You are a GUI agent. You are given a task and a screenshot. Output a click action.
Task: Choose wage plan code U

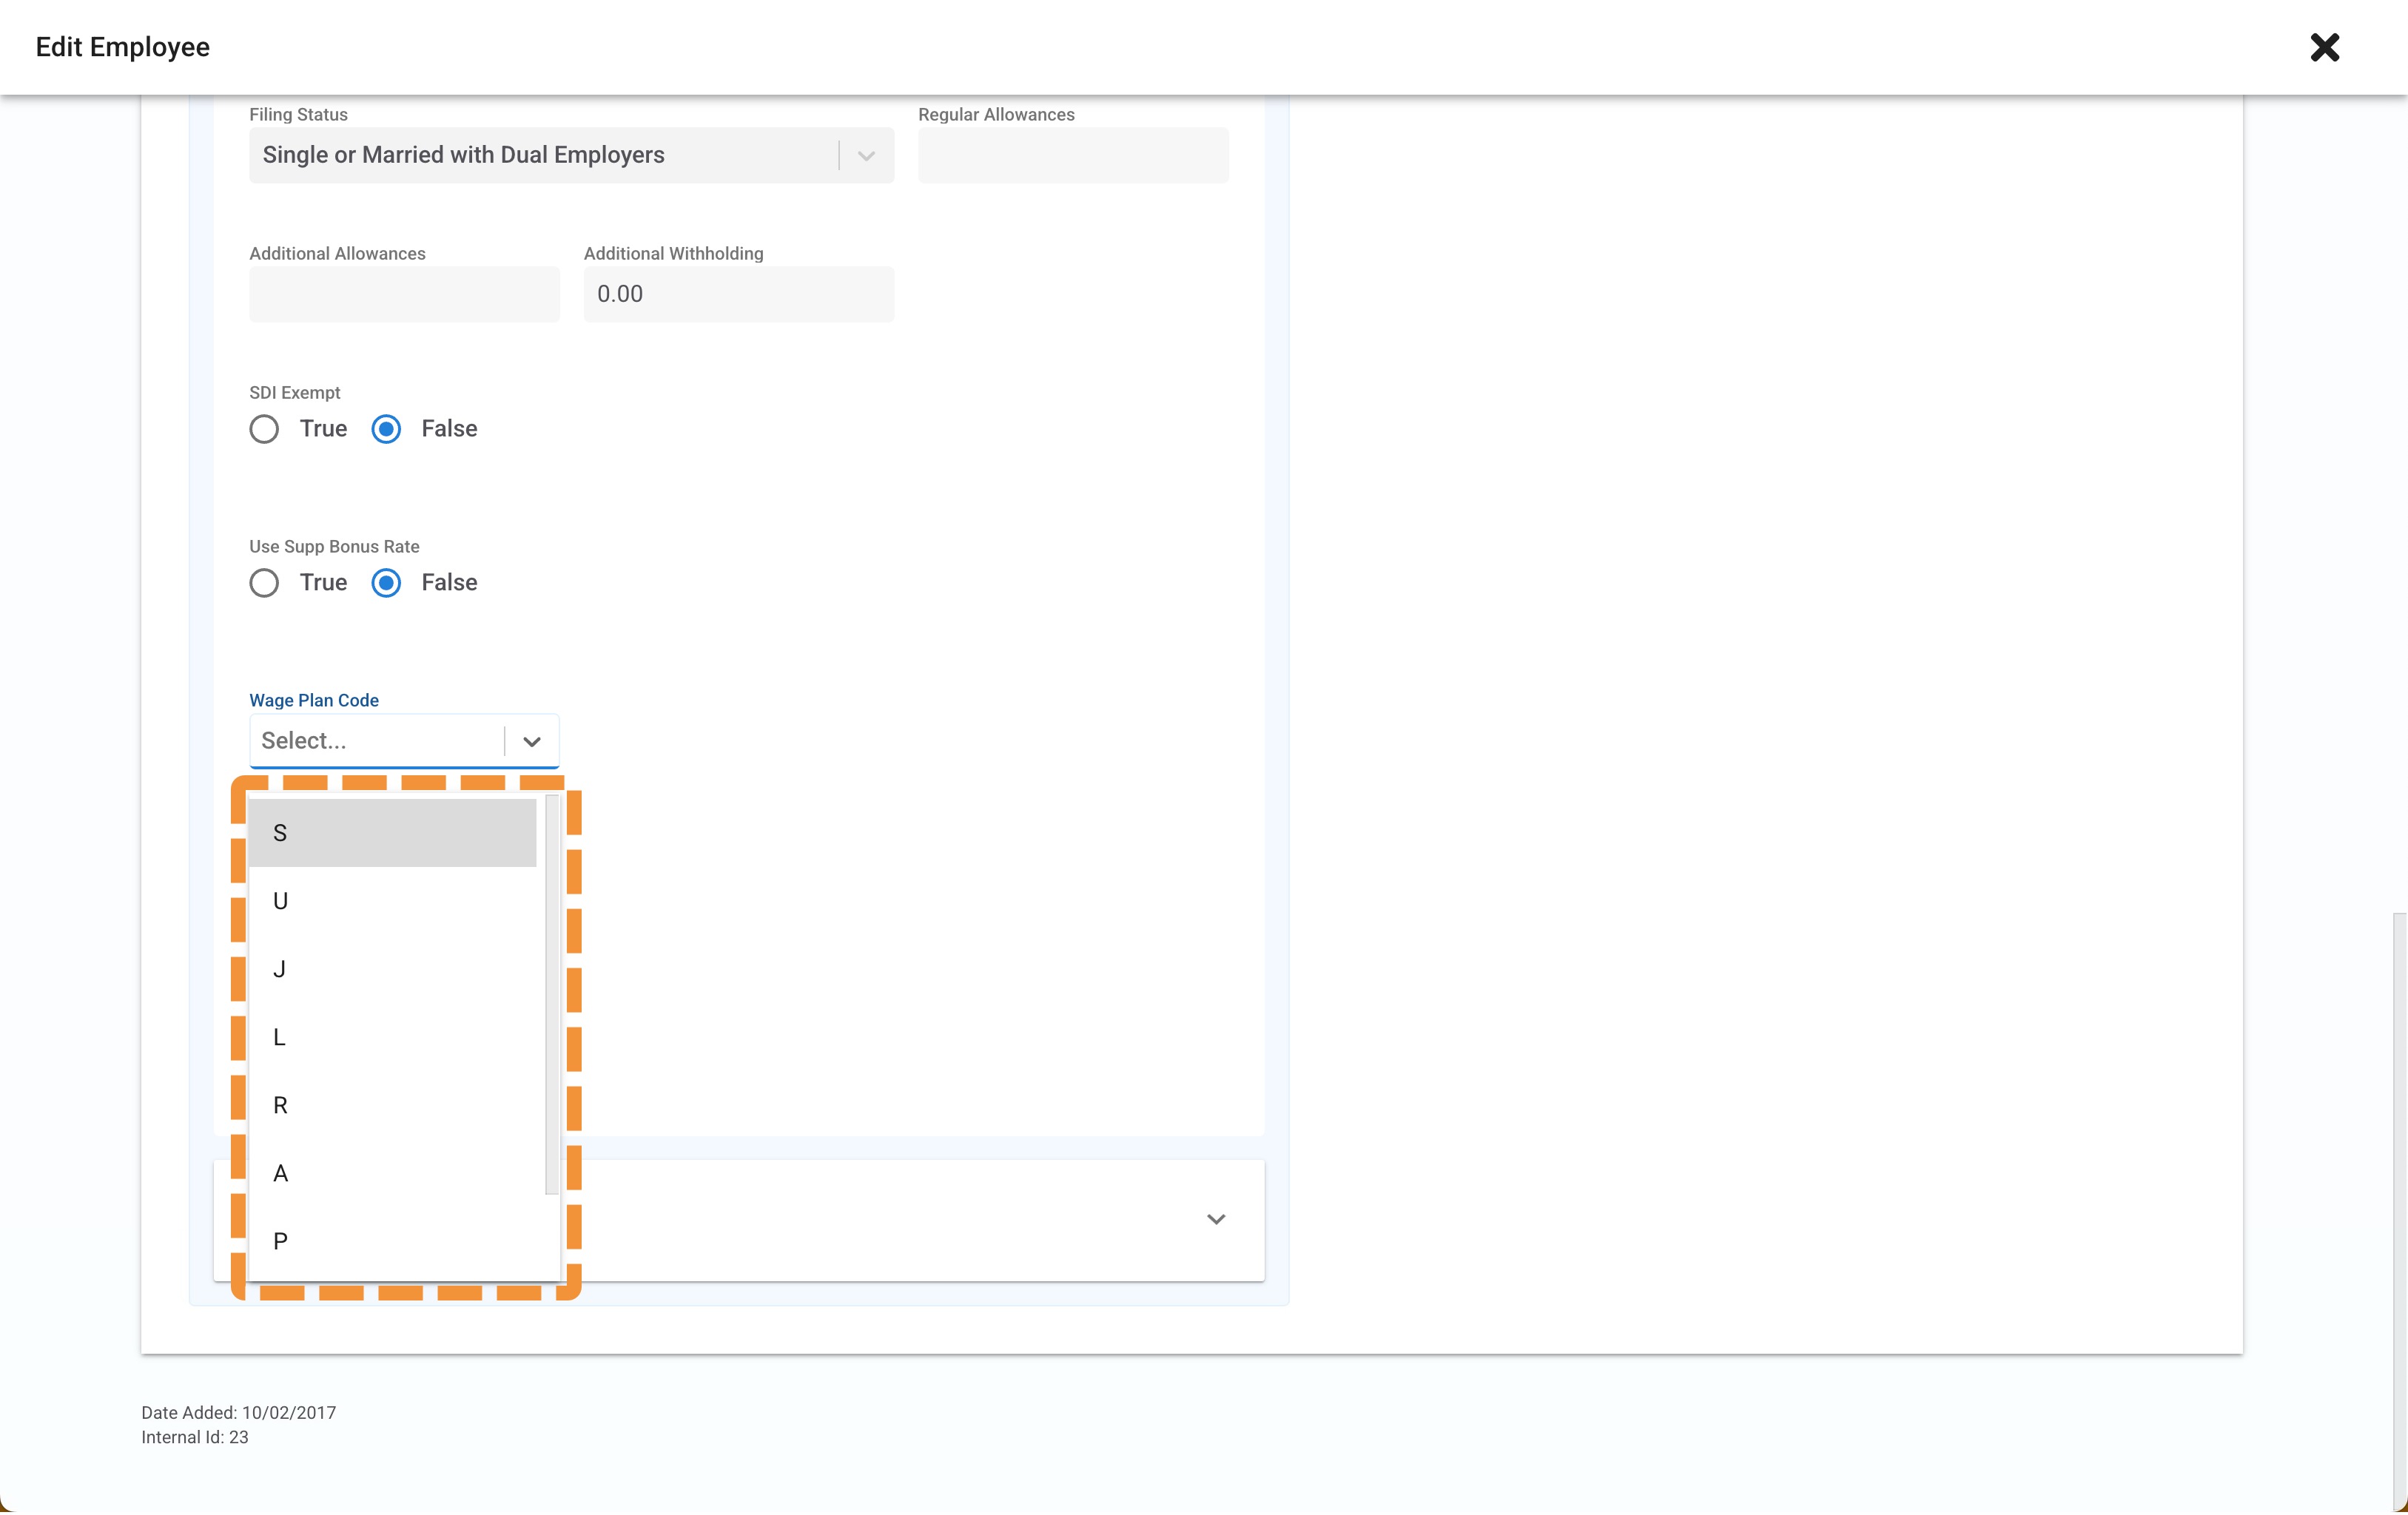(x=392, y=902)
